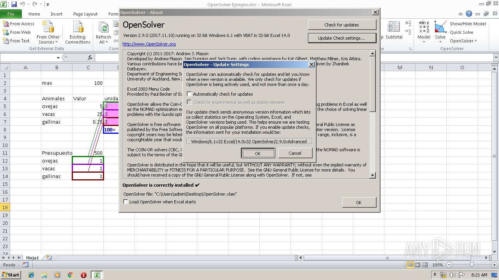Viewport: 499px width, 280px height.
Task: Enable Automatically check for updates
Action: tap(189, 94)
